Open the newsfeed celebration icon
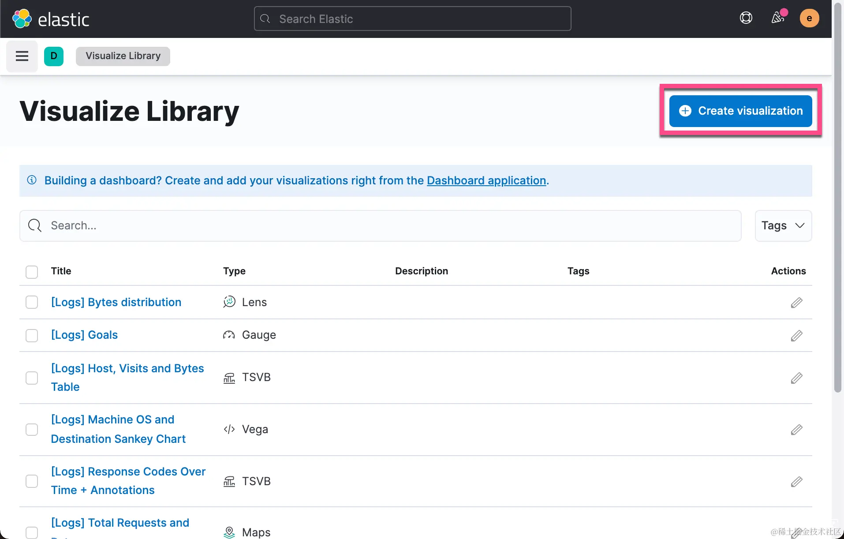Viewport: 844px width, 539px height. [778, 18]
